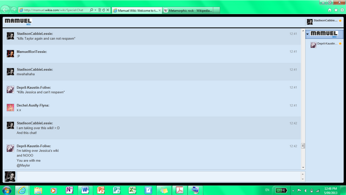The height and width of the screenshot is (195, 346).
Task: Click the chat message input field
Action: coord(159,177)
